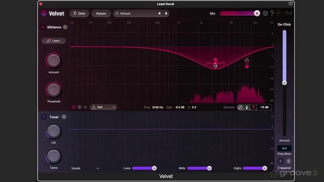
Task: Click the Tonal Tame knob
Action: pyautogui.click(x=54, y=156)
